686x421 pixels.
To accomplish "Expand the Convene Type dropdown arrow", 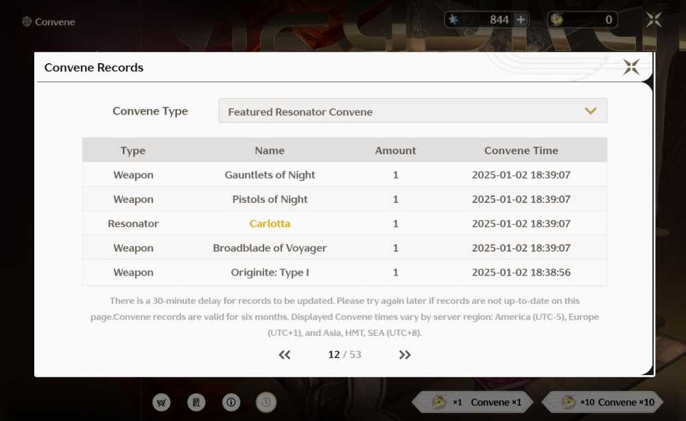I will [591, 111].
